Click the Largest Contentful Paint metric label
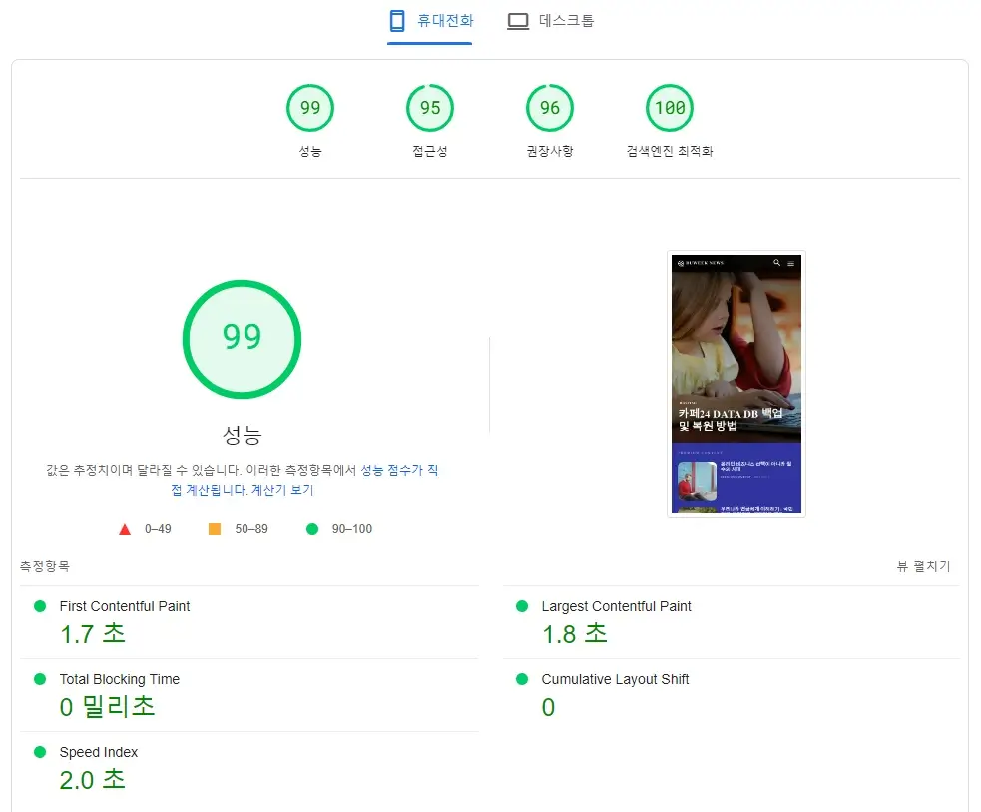This screenshot has width=981, height=812. click(x=617, y=606)
